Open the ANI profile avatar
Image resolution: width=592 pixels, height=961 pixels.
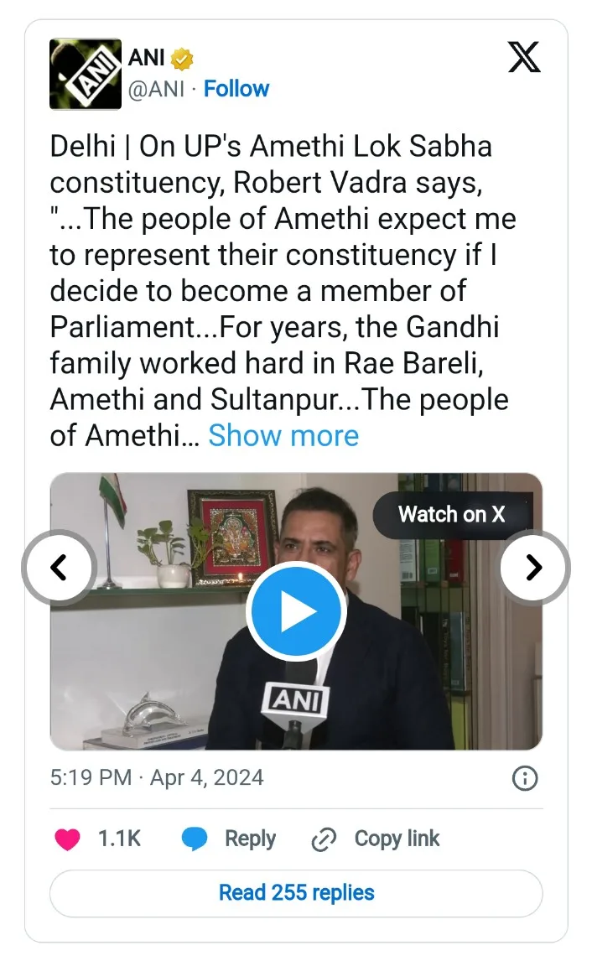coord(86,74)
